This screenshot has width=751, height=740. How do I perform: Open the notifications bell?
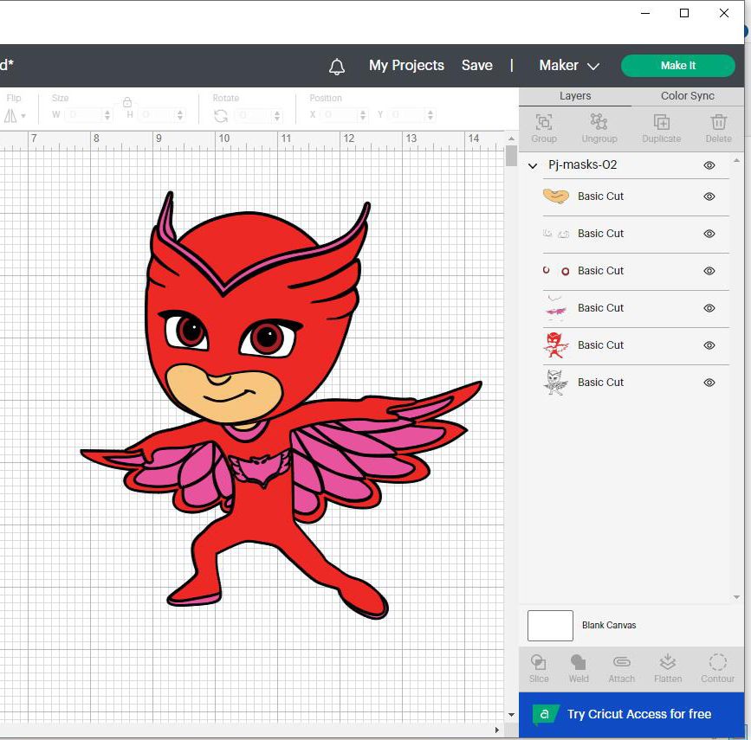coord(337,66)
